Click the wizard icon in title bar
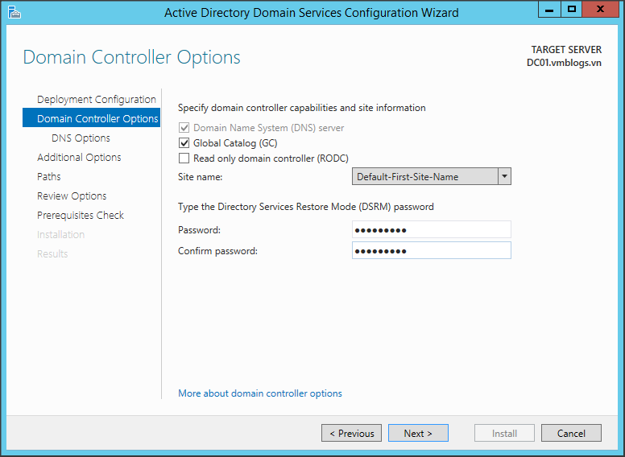 pyautogui.click(x=14, y=12)
